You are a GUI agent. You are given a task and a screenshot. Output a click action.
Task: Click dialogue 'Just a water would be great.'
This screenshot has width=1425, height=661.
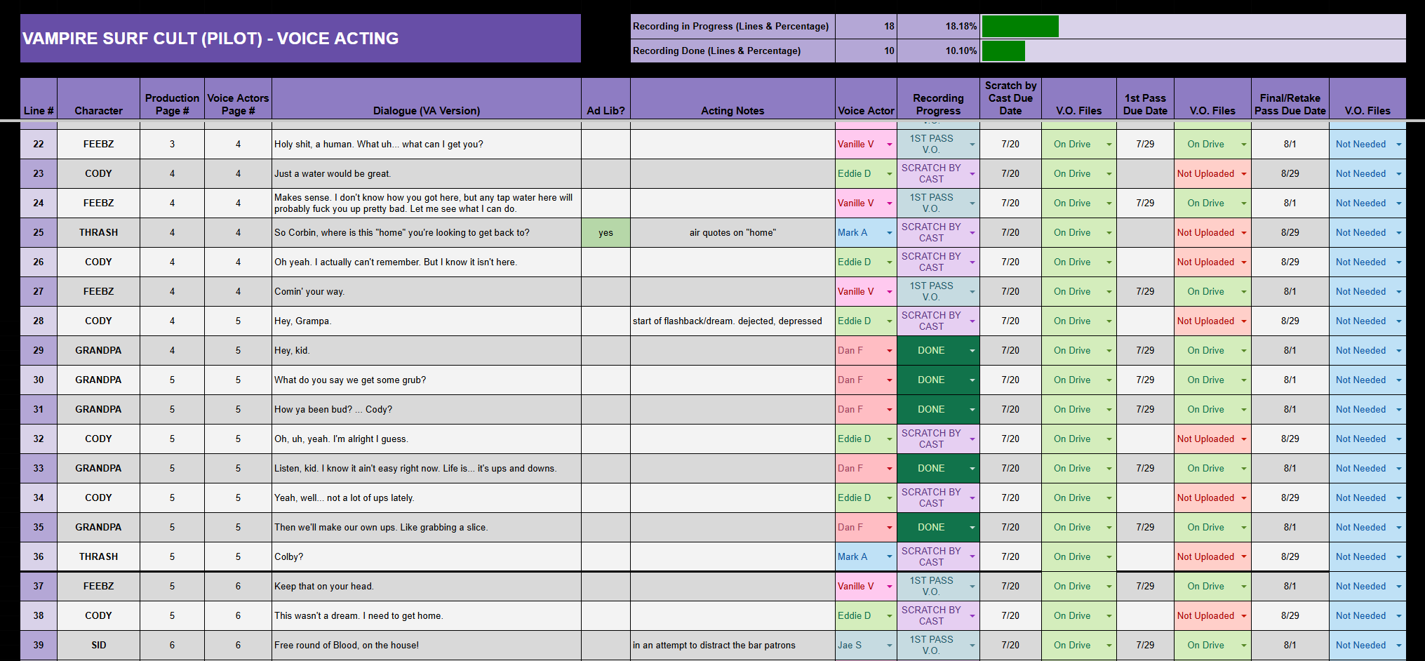427,174
